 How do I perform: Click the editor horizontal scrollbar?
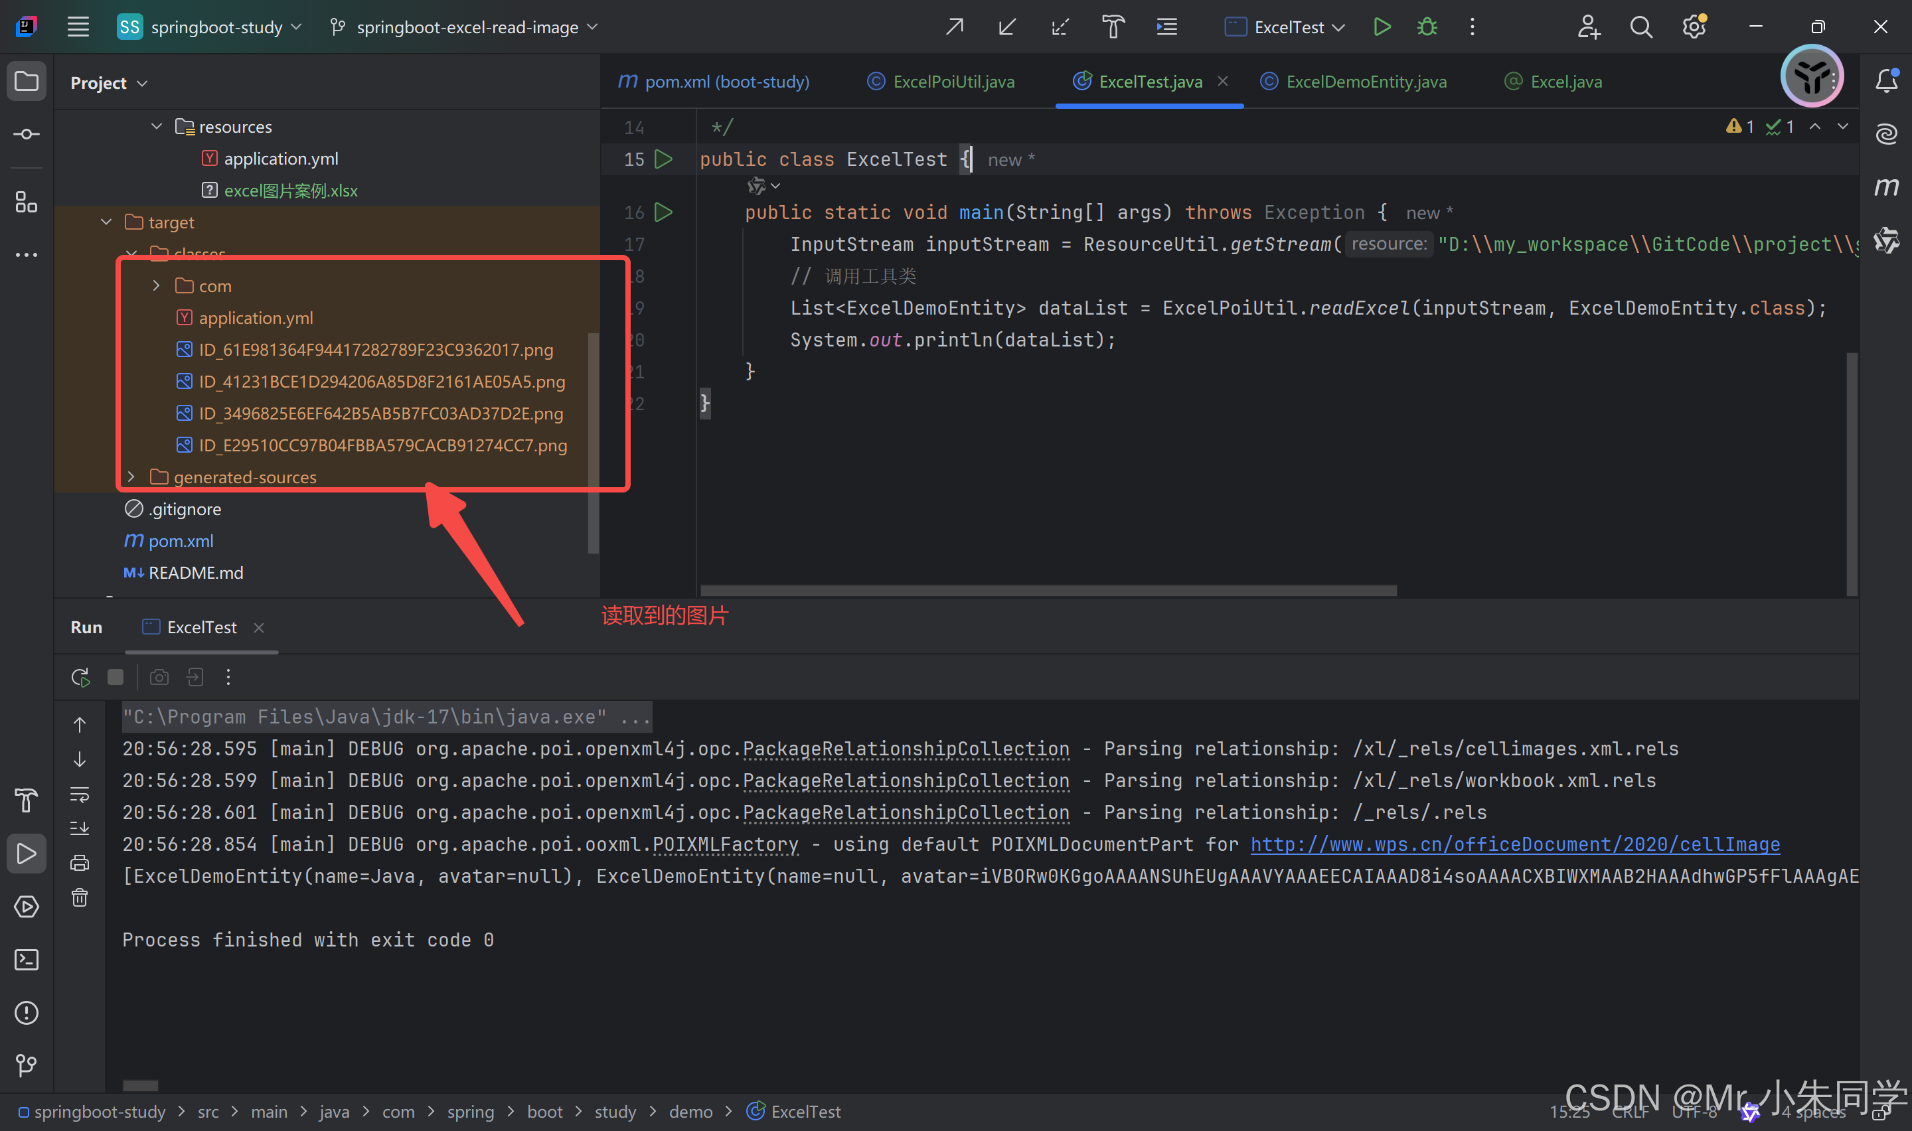coord(1048,591)
